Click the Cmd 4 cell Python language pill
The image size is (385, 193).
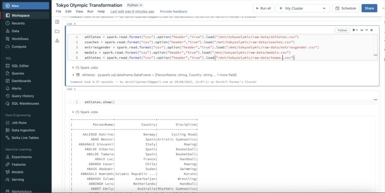[342, 30]
